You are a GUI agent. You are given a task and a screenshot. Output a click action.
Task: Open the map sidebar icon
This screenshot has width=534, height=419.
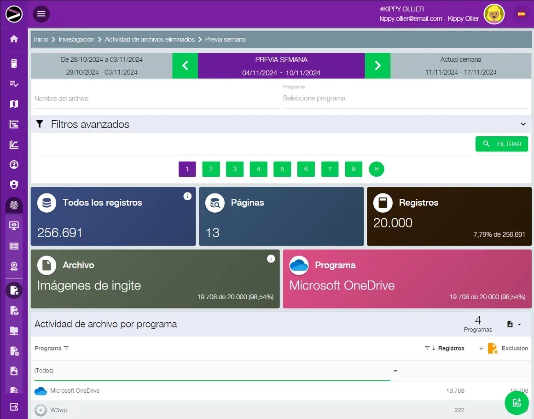14,104
